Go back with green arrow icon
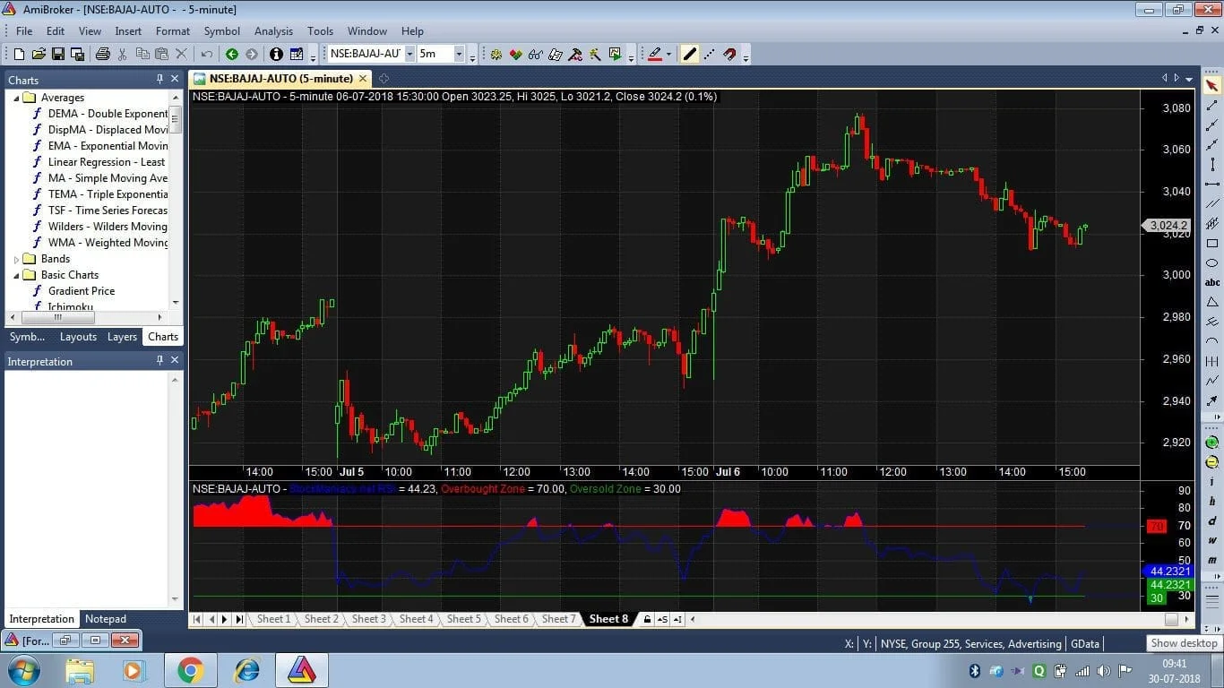The image size is (1224, 688). click(231, 54)
